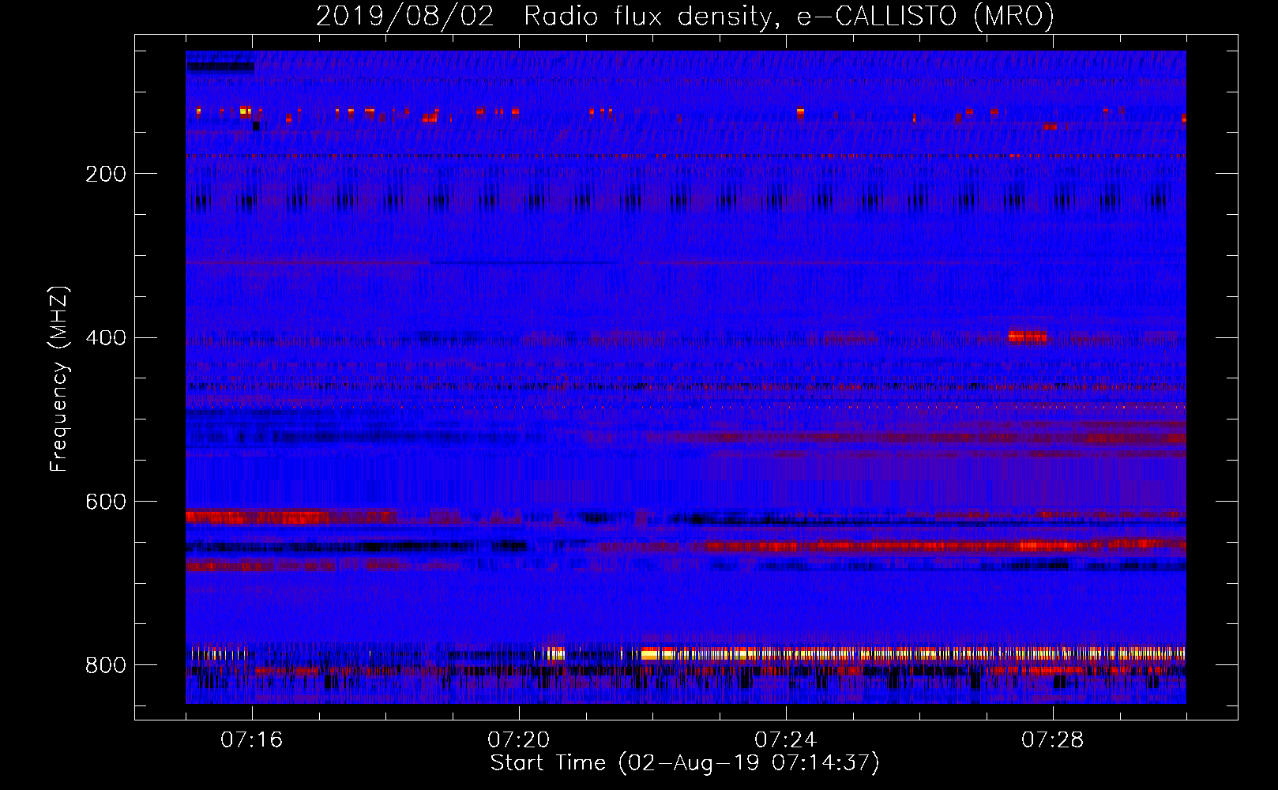Click the plot title '2019/08/02 Radio flux density'
Viewport: 1278px width, 790px height.
coord(685,16)
